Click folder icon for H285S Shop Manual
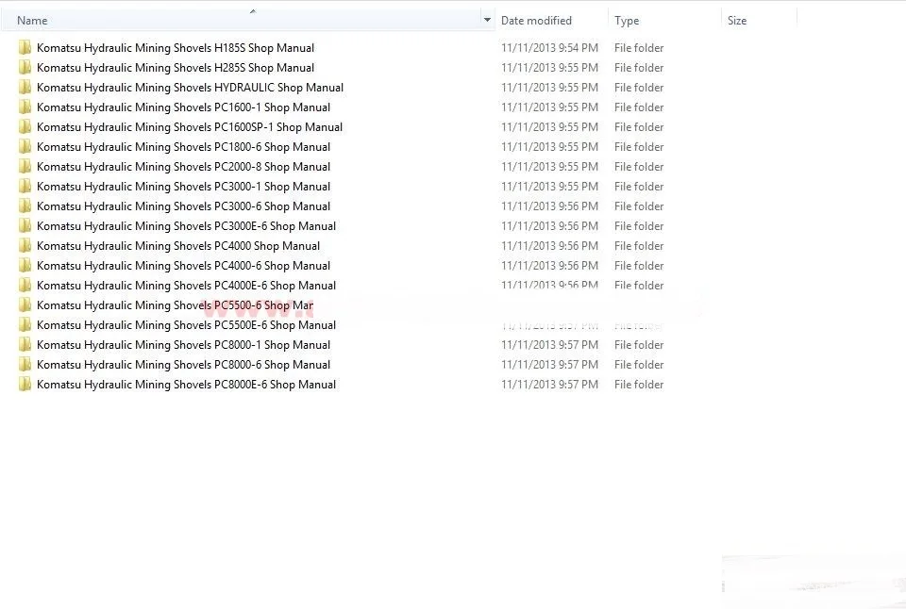This screenshot has width=906, height=609. click(25, 68)
